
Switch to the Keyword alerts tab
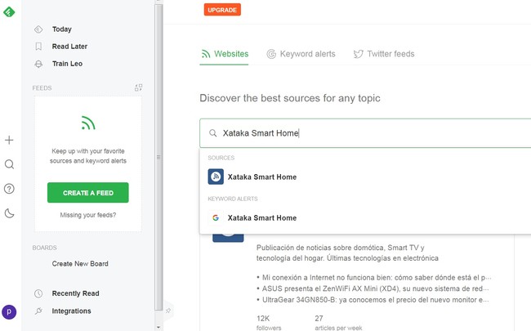coord(301,54)
